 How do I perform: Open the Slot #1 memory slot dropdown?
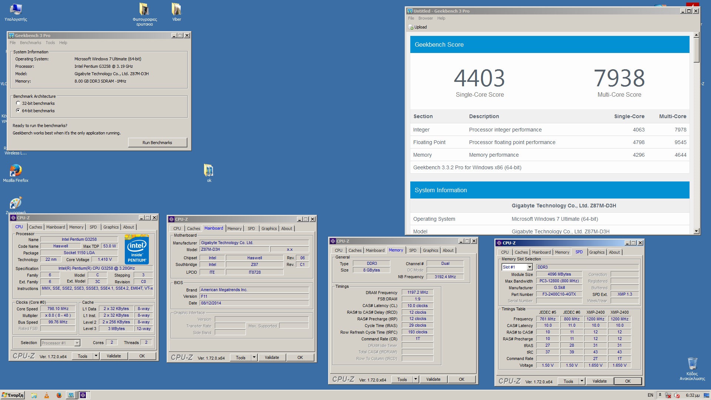point(530,267)
